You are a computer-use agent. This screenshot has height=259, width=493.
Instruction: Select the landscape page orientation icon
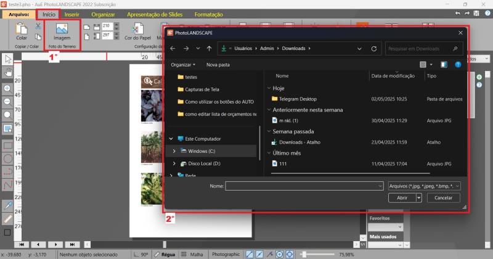pos(86,27)
